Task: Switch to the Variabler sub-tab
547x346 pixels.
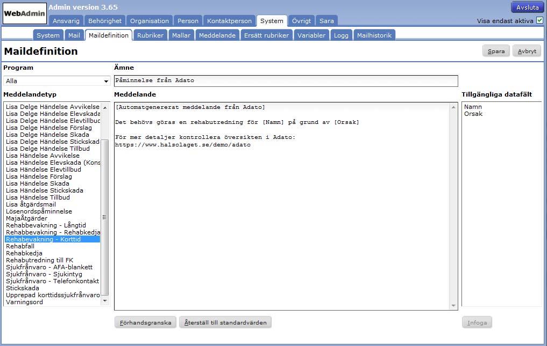Action: [x=311, y=35]
